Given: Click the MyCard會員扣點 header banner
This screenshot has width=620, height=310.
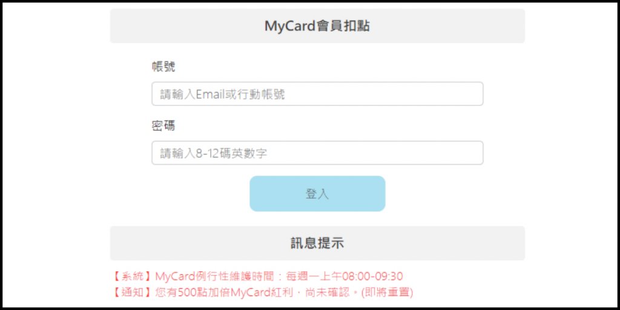Looking at the screenshot, I should coord(317,25).
